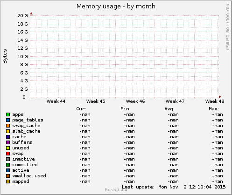Select the 'apps' legend label
Image resolution: width=232 pixels, height=195 pixels.
[x=18, y=114]
